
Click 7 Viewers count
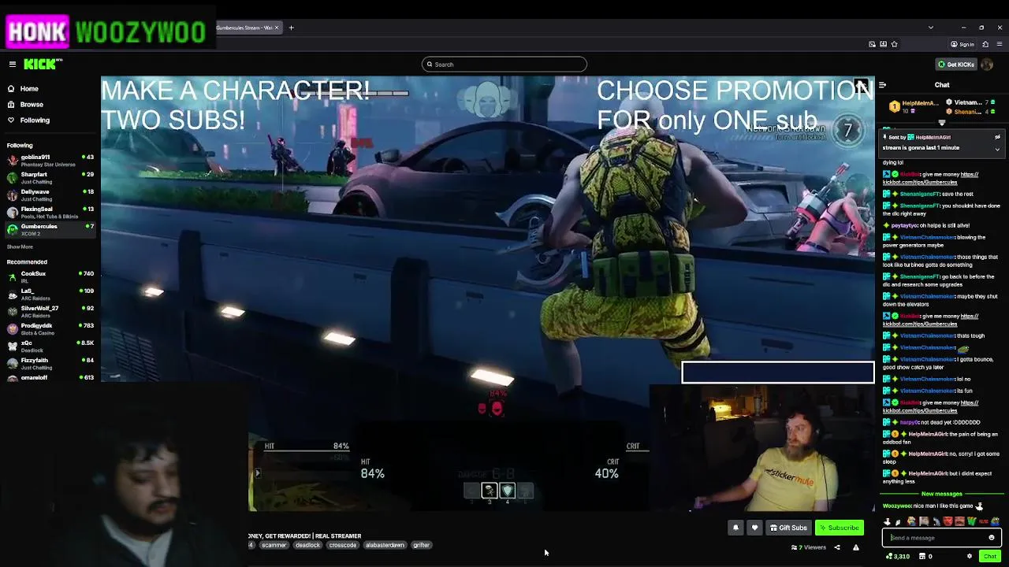tap(809, 547)
